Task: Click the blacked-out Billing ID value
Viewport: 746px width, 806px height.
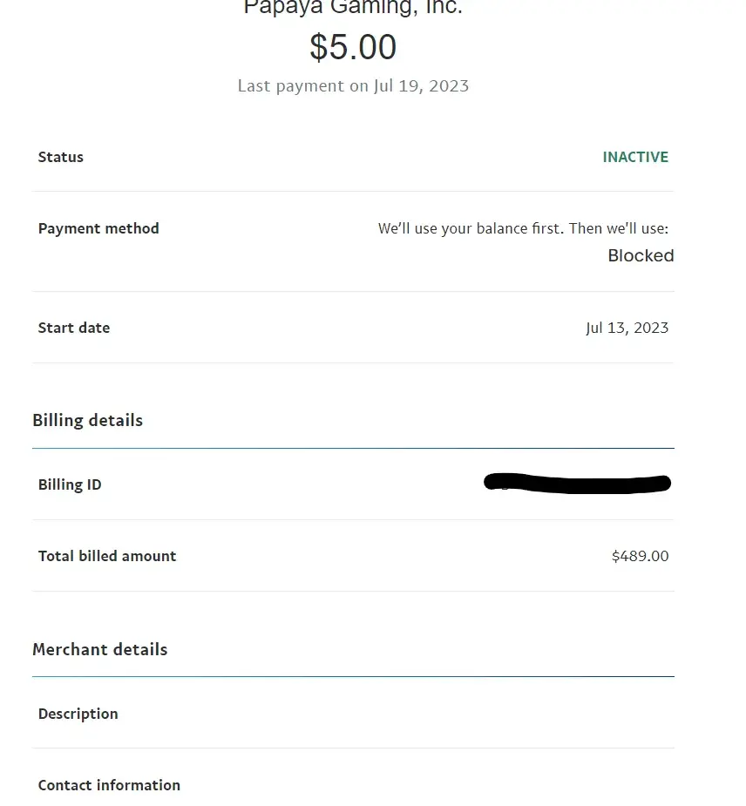Action: coord(577,484)
